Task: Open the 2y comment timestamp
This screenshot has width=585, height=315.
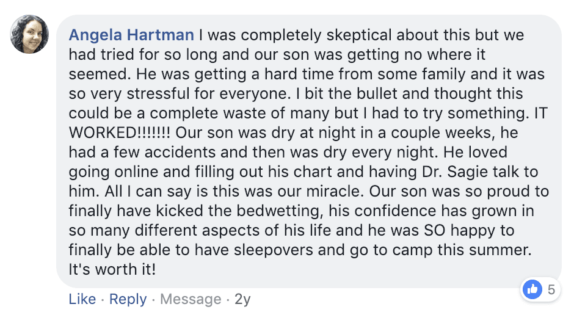Action: (x=242, y=299)
